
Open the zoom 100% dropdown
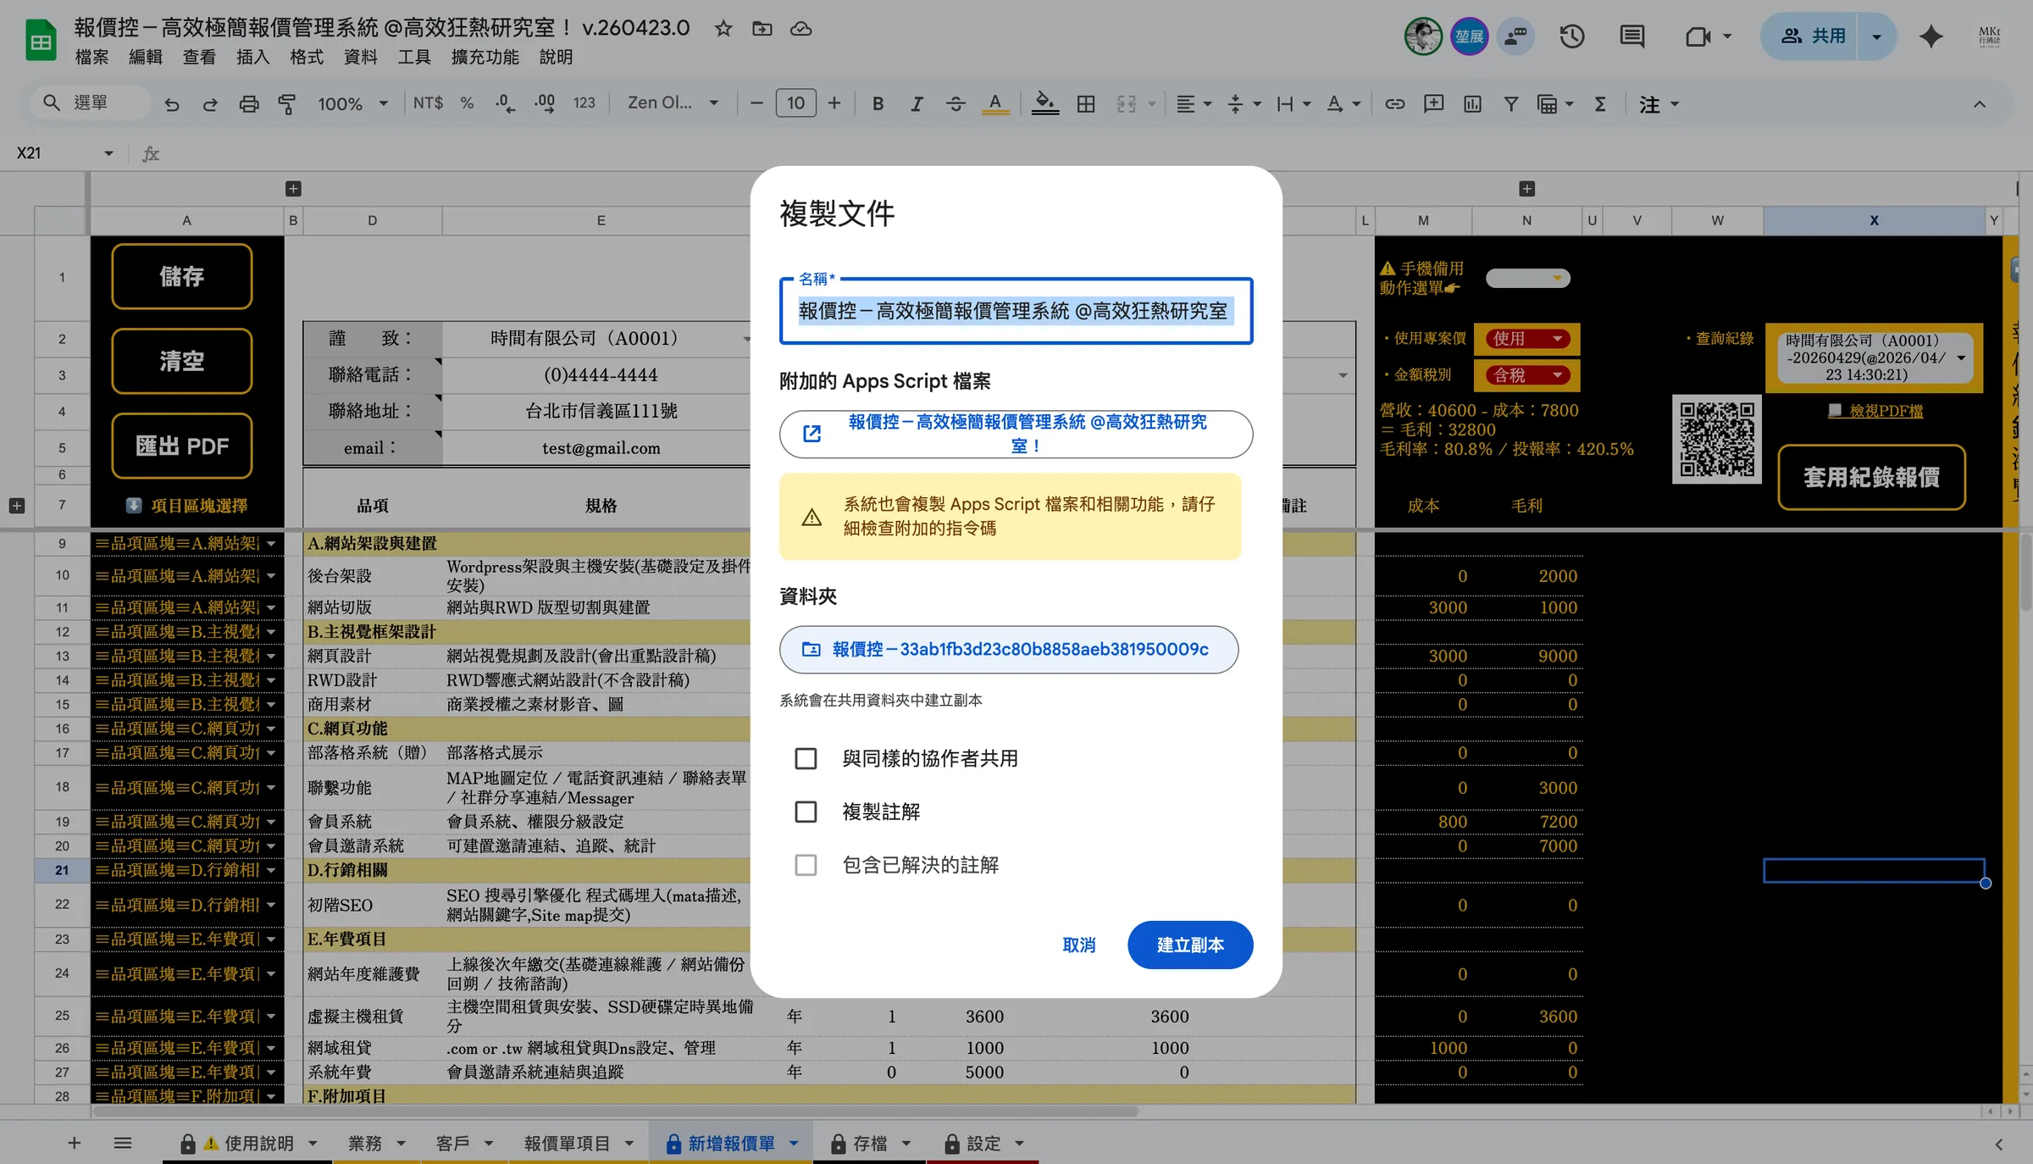[x=352, y=103]
